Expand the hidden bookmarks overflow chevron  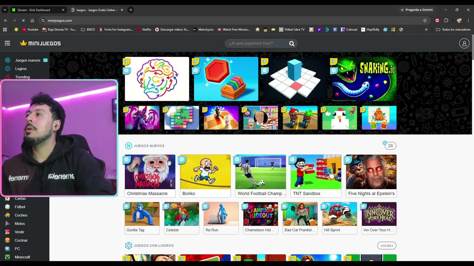(x=426, y=30)
